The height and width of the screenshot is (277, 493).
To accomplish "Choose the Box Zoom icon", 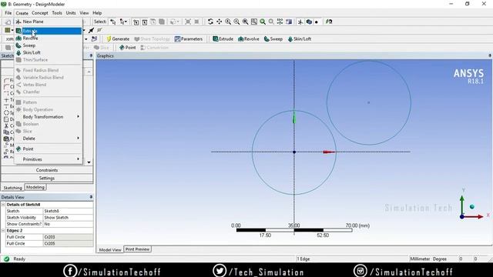I will click(236, 22).
